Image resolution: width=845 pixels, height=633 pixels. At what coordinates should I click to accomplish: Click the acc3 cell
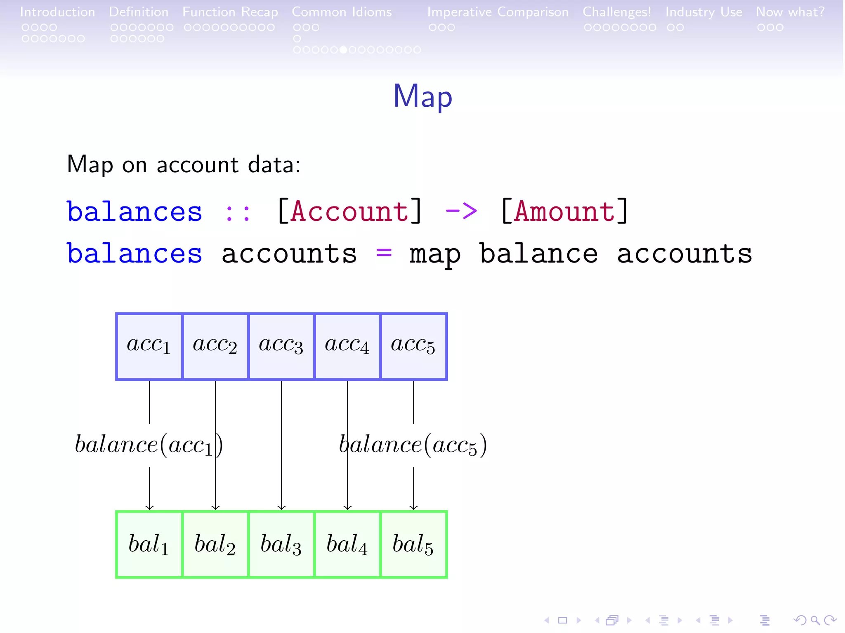[281, 347]
